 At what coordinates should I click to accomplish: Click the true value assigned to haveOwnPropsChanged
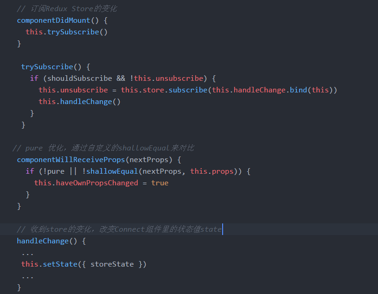[160, 183]
